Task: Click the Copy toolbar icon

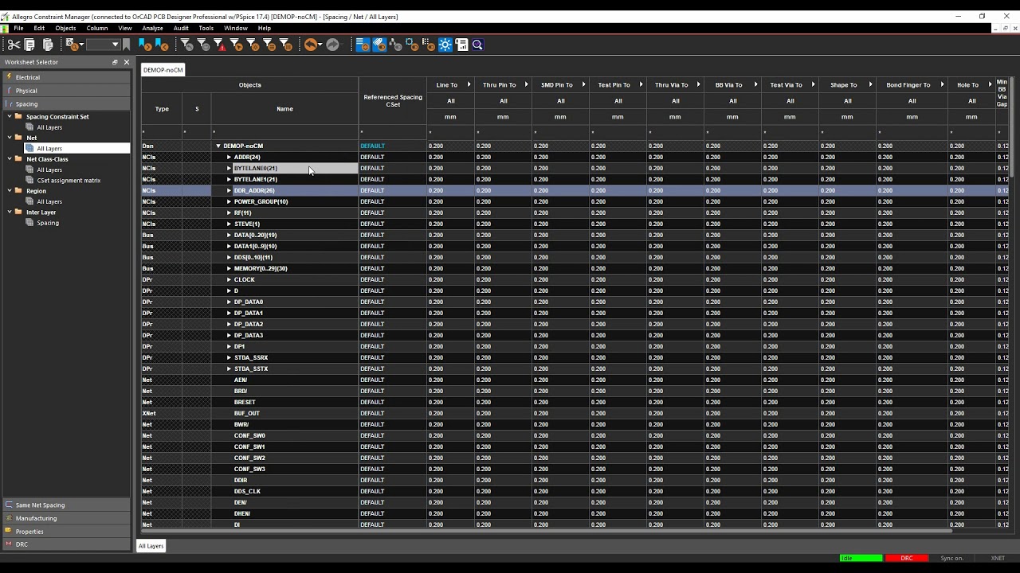Action: (x=29, y=45)
